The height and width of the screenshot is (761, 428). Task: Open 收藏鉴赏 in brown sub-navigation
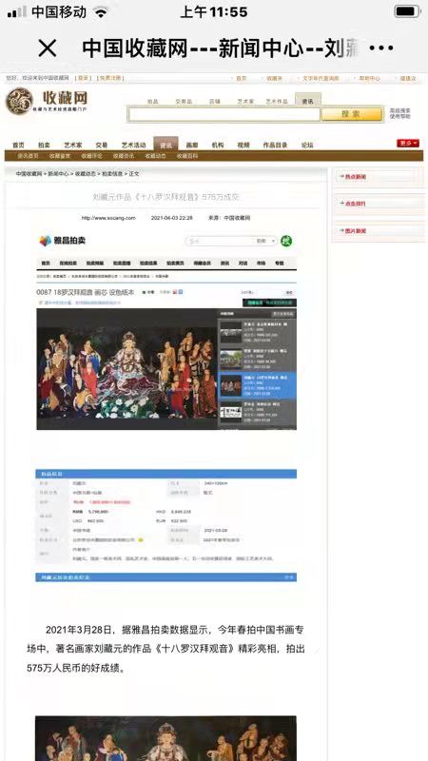(x=60, y=156)
